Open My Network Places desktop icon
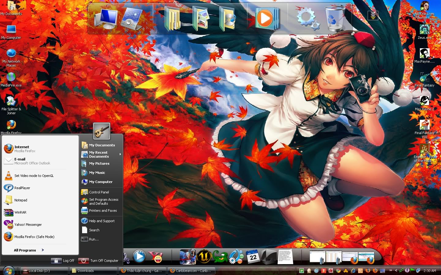 11,58
